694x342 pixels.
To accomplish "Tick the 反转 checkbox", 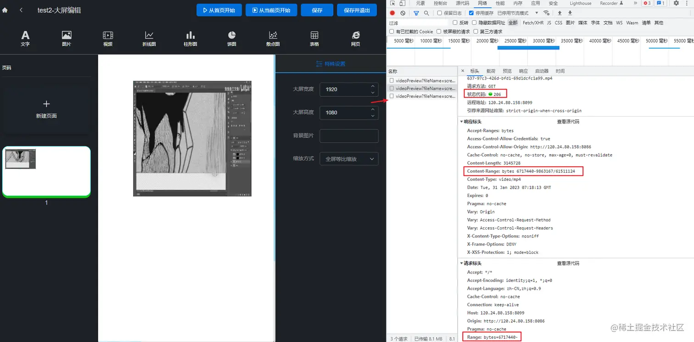I will pyautogui.click(x=455, y=22).
